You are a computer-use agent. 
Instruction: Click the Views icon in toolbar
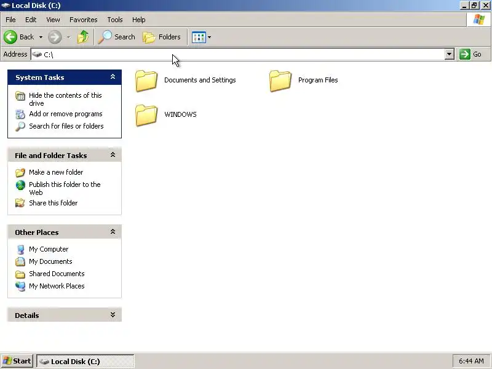[199, 37]
